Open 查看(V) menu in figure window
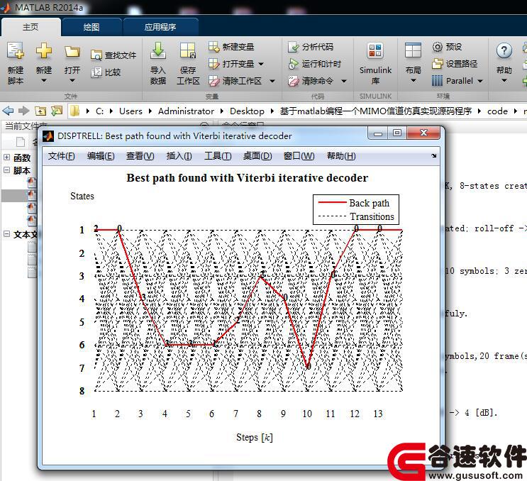 click(140, 156)
